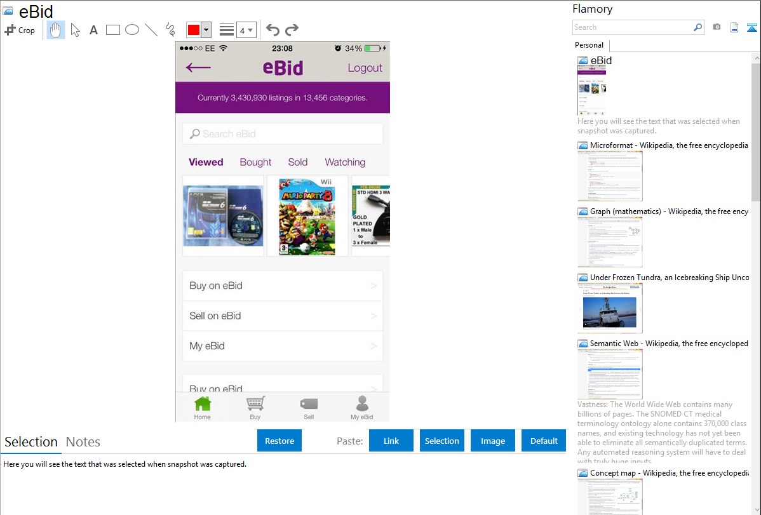Image resolution: width=761 pixels, height=515 pixels.
Task: Click the back arrow in eBid app
Action: click(x=198, y=67)
